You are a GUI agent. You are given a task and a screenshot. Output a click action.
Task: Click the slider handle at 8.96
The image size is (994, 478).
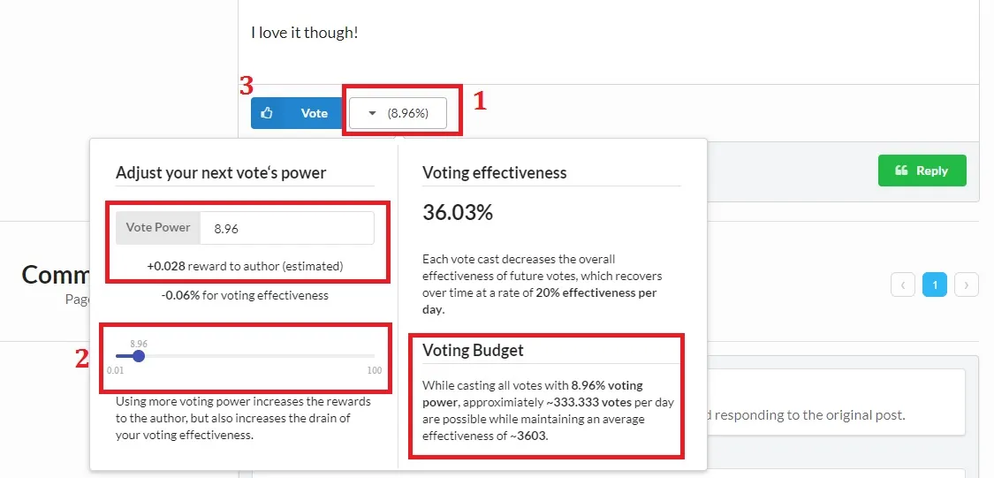(139, 356)
